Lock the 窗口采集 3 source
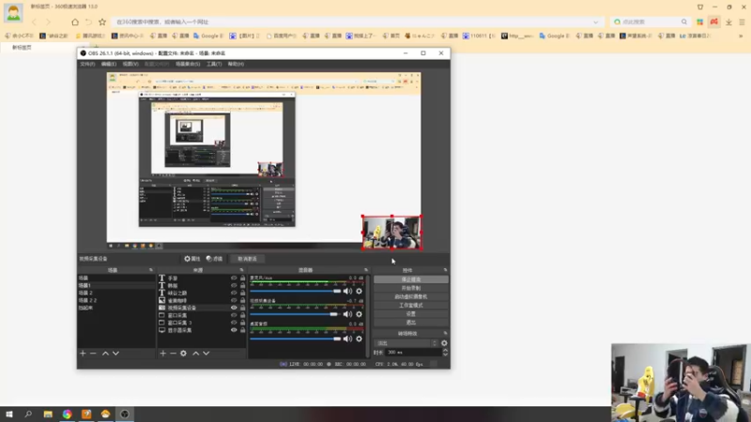Screen dimensions: 751x422 pos(242,323)
